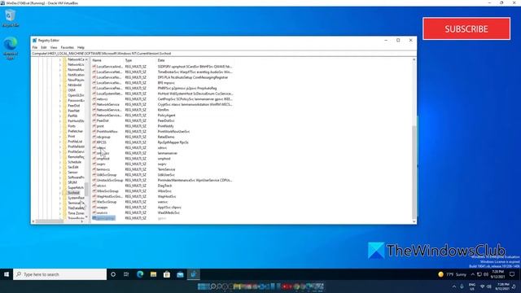Select the UdkSvcGroup value icon
521x293 pixels.
[94, 175]
